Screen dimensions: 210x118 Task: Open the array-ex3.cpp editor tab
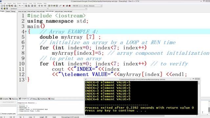point(40,11)
